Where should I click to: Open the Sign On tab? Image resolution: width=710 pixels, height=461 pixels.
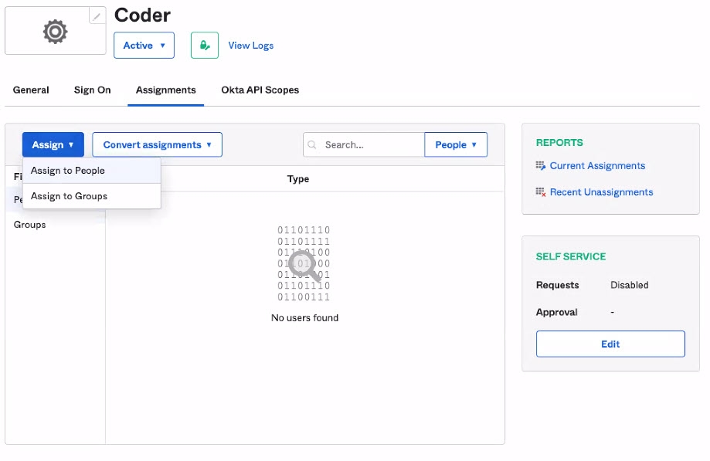click(93, 90)
